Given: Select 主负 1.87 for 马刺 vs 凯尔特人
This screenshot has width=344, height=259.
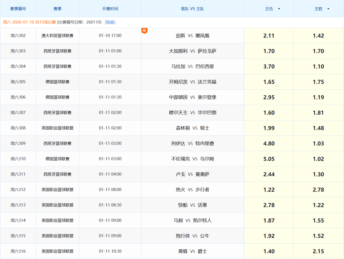Looking at the screenshot, I should tap(269, 221).
